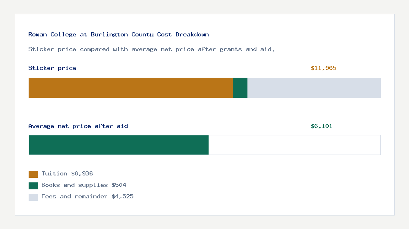The image size is (409, 229).
Task: Select the small green books bar segment
Action: (240, 88)
